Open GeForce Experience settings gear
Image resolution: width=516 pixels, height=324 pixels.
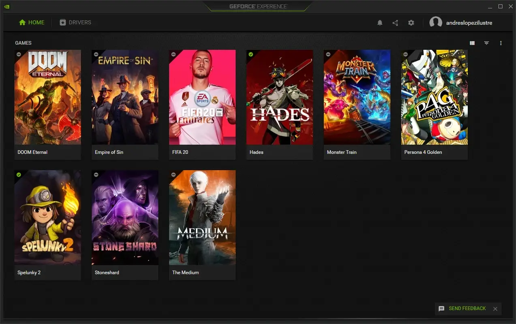click(x=411, y=23)
